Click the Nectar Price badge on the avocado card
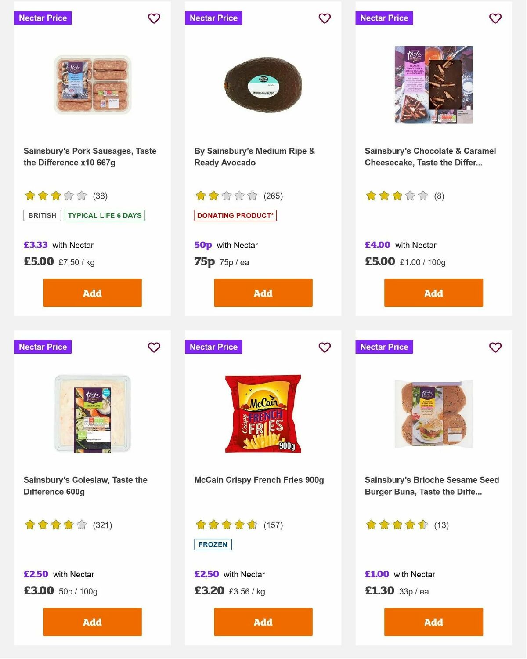This screenshot has width=527, height=659. click(213, 18)
